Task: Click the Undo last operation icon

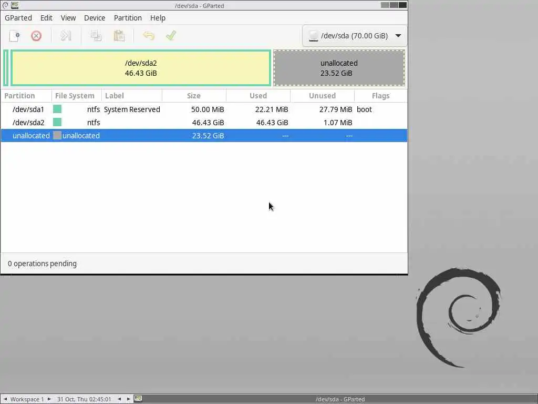Action: click(x=149, y=36)
